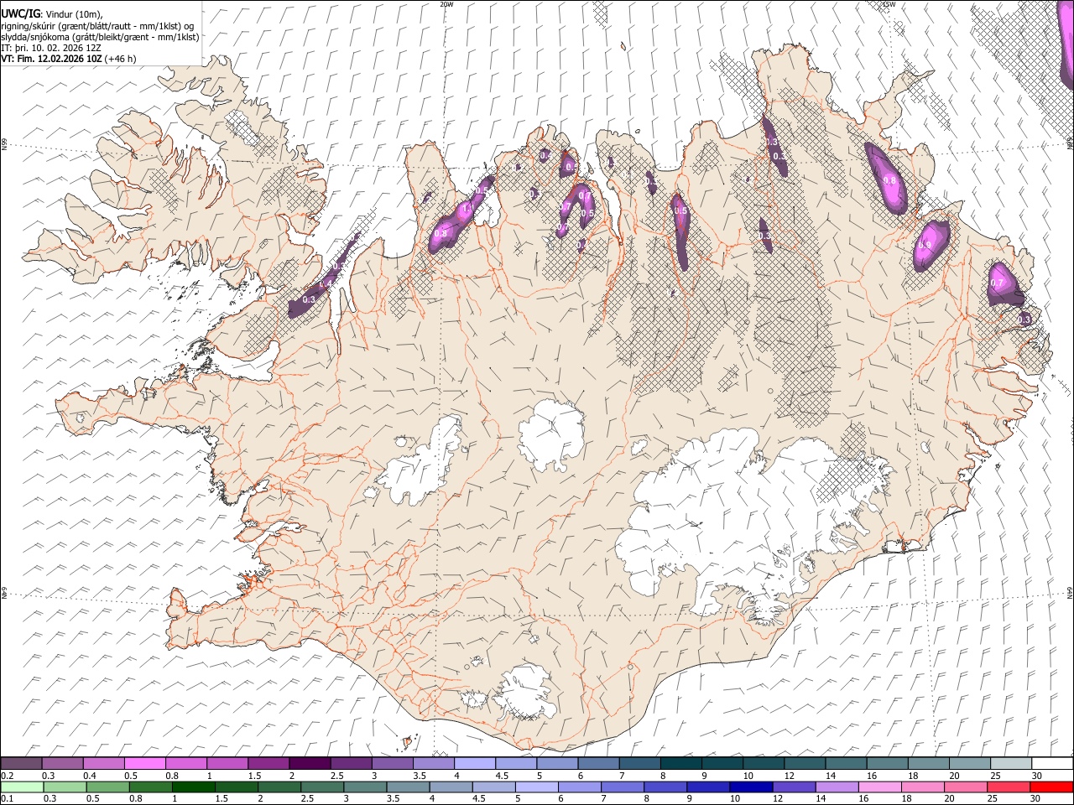1074x805 pixels.
Task: Select the 'slydda/snjókoma' legend description line
Action: coord(100,37)
